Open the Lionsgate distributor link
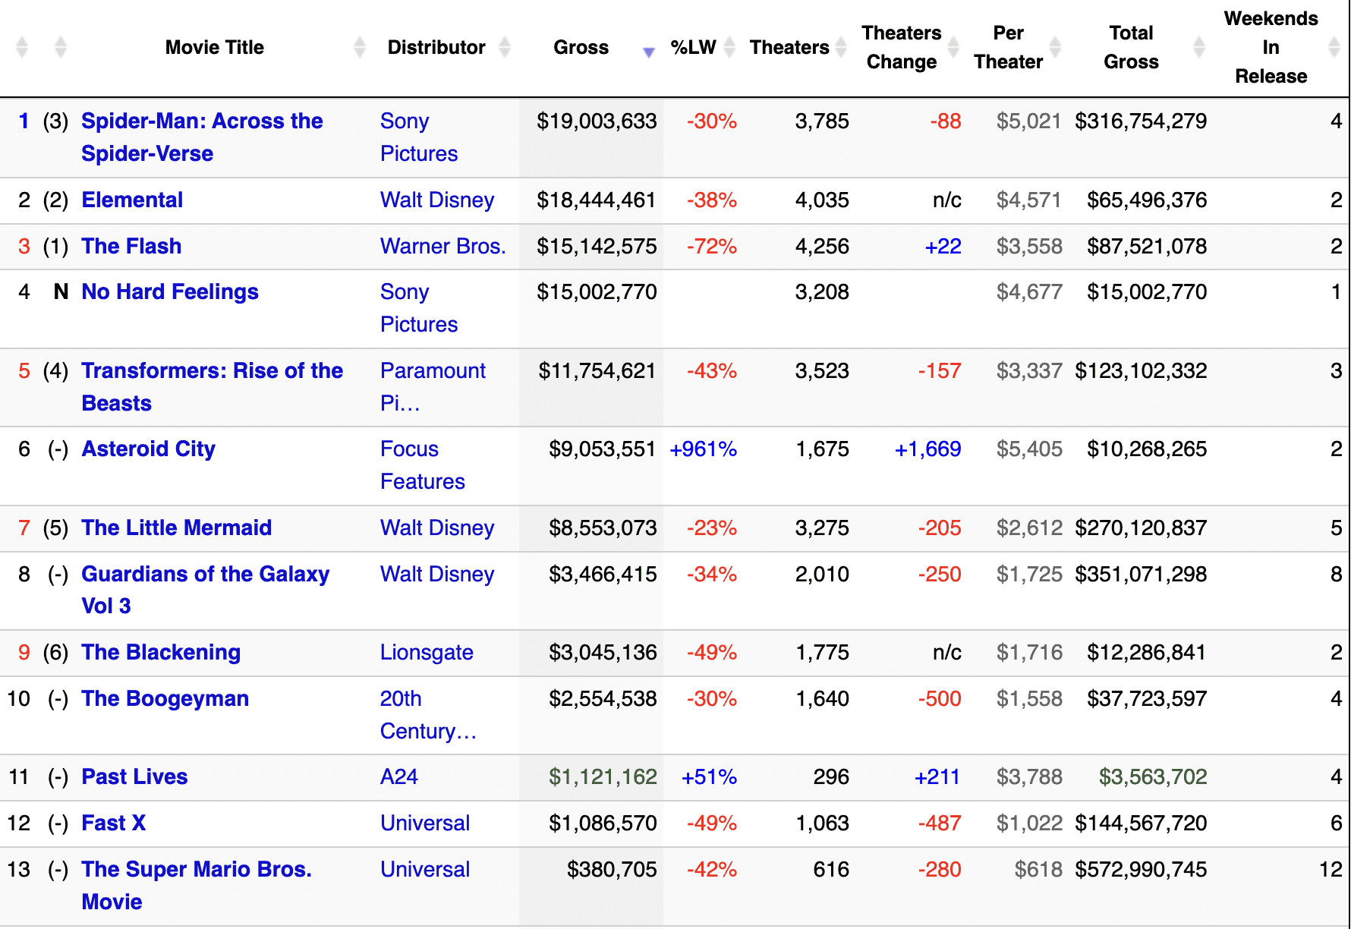Image resolution: width=1351 pixels, height=929 pixels. 427,652
